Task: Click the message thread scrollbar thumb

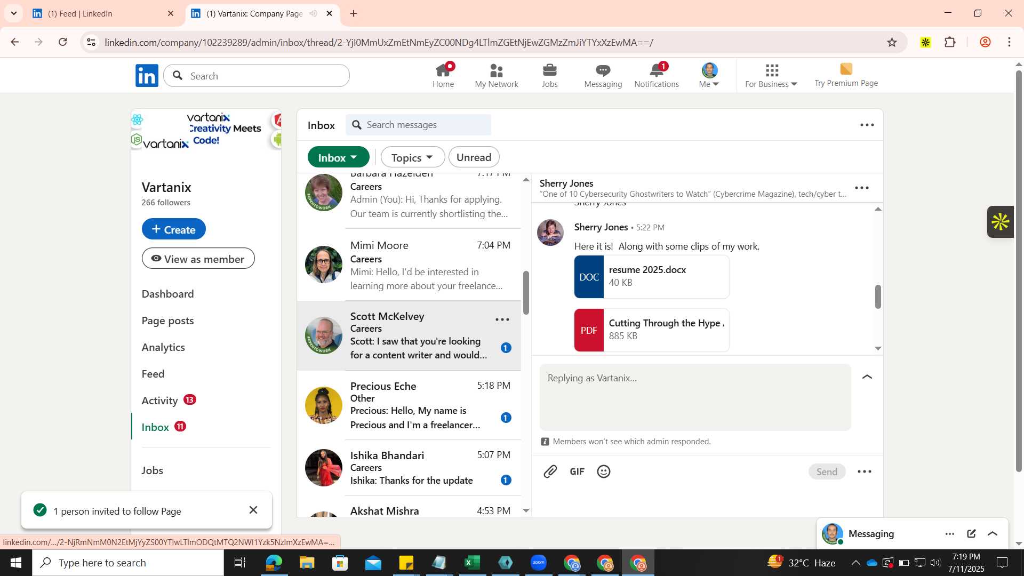Action: (878, 297)
